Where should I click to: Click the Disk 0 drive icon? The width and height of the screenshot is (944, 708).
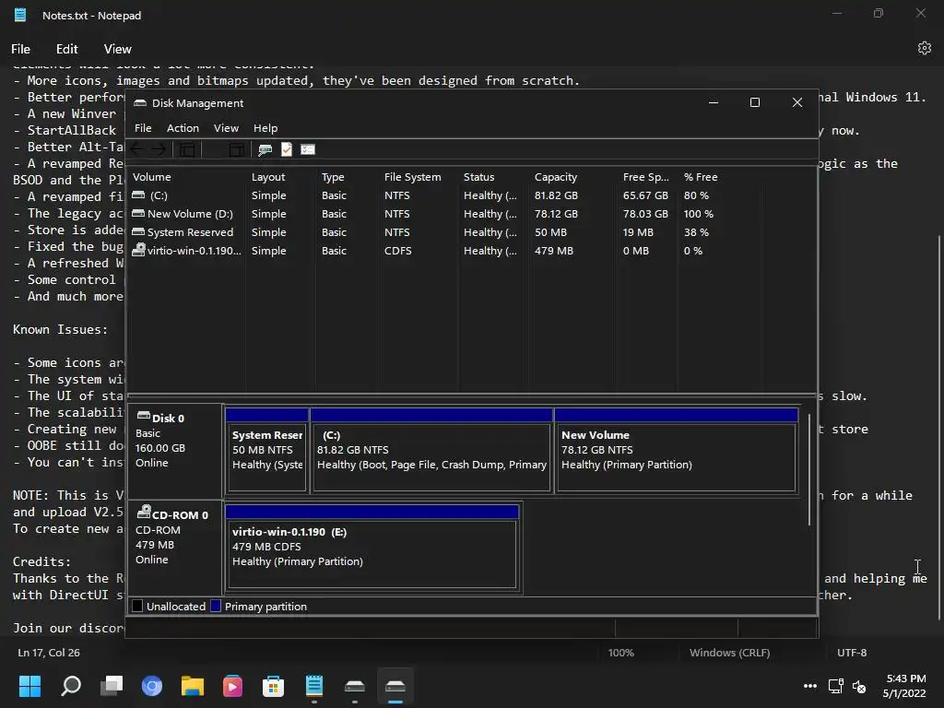(143, 416)
